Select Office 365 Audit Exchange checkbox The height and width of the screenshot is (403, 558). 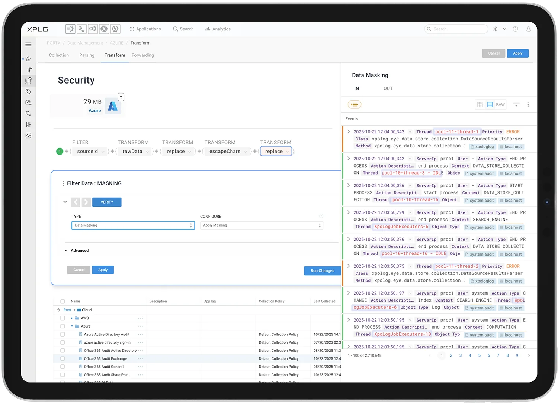tap(62, 359)
